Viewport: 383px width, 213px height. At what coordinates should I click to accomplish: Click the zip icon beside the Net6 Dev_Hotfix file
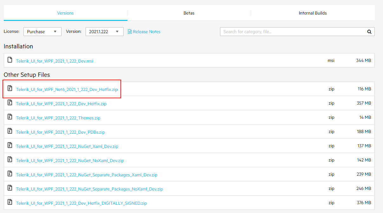pos(10,88)
